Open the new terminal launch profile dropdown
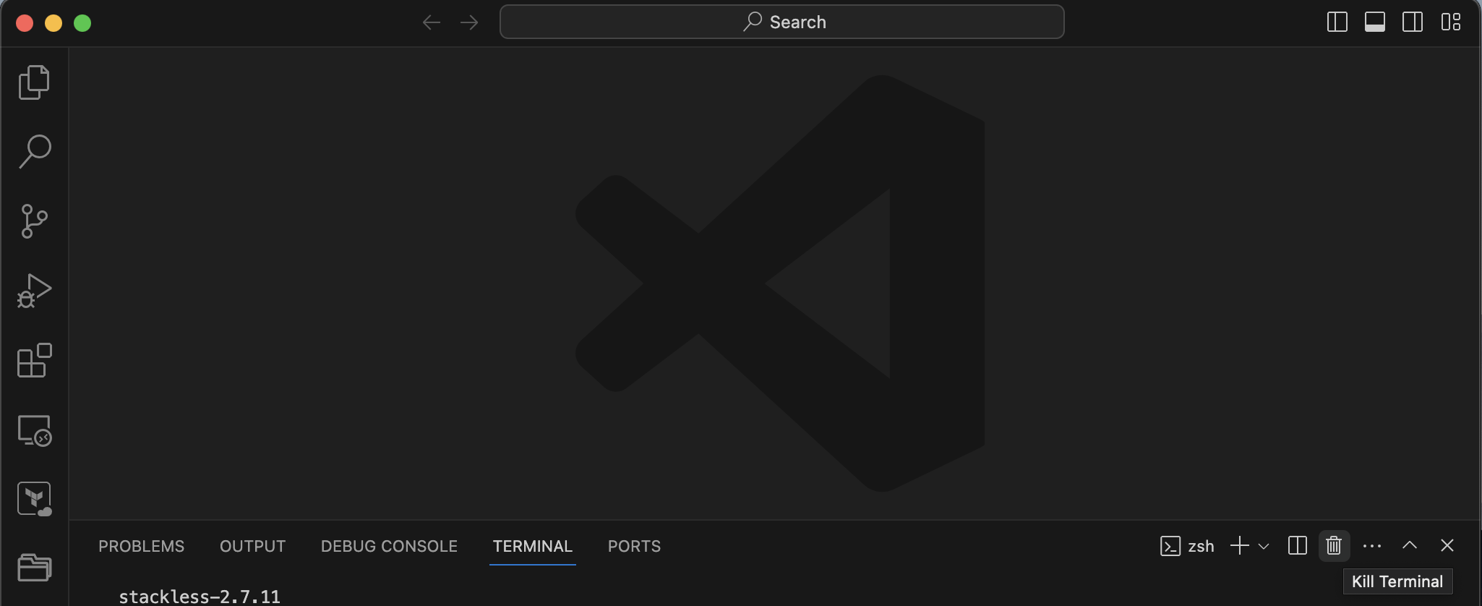The image size is (1482, 606). click(1264, 546)
